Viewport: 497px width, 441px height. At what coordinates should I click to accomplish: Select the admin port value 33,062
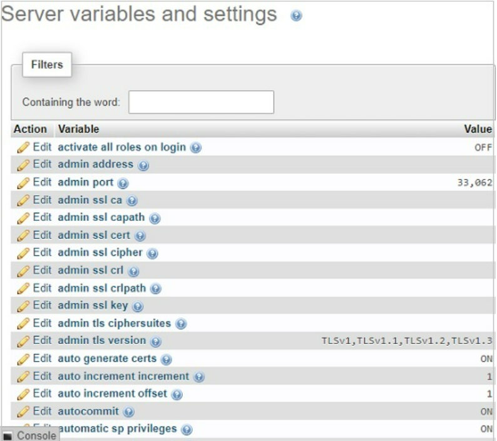474,183
